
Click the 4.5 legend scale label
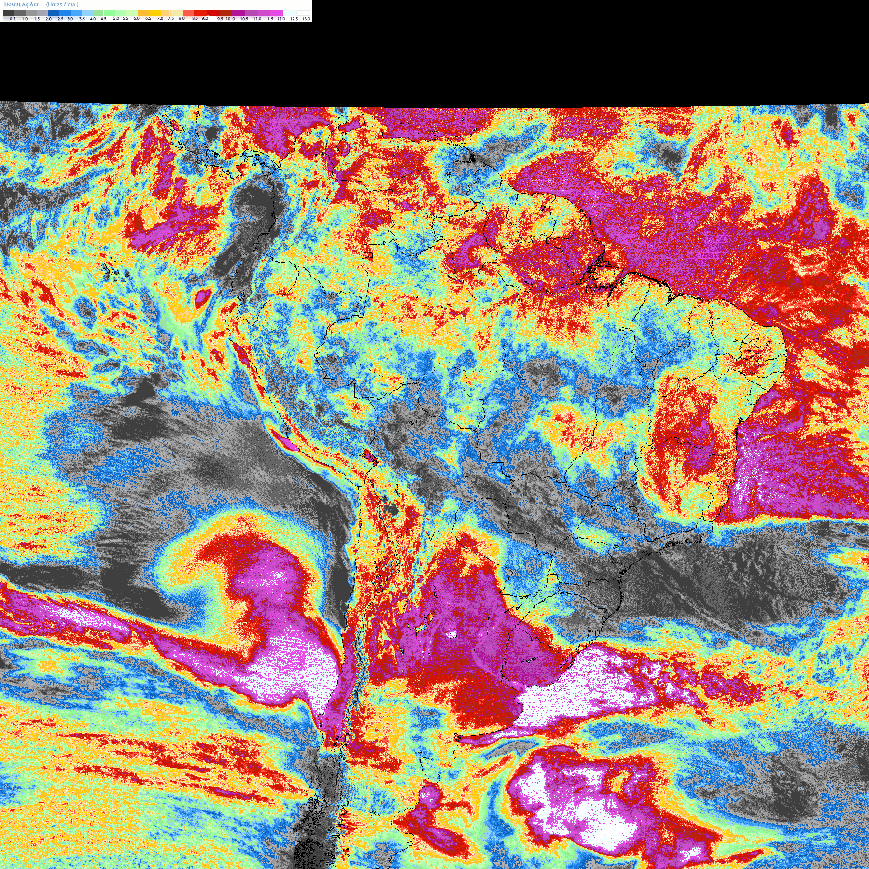point(103,19)
